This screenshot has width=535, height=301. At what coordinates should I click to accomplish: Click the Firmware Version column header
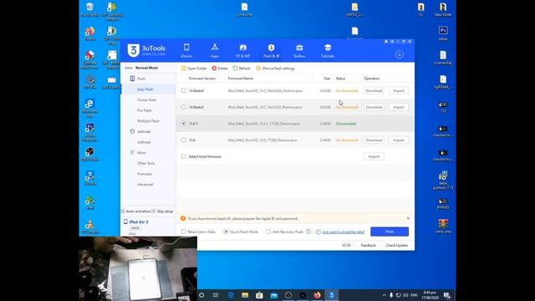pos(202,78)
